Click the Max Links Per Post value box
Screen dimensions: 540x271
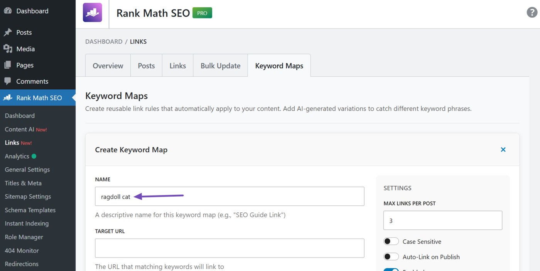tap(442, 220)
